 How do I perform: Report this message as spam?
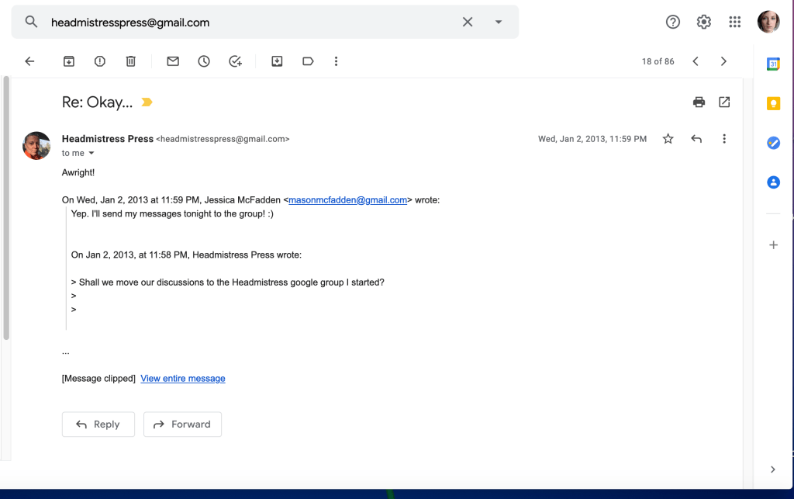[x=100, y=61]
